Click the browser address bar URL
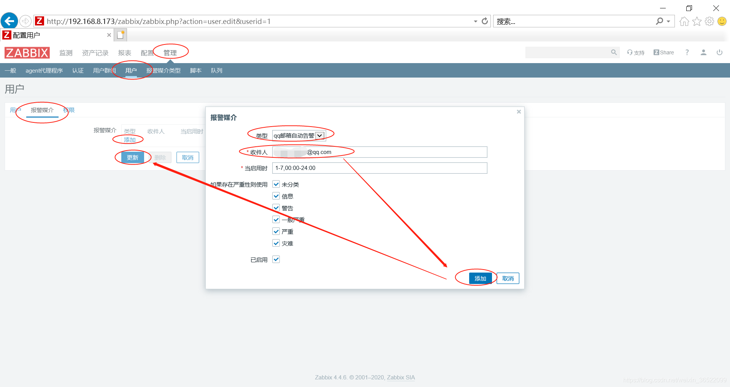The image size is (730, 387). click(x=159, y=21)
